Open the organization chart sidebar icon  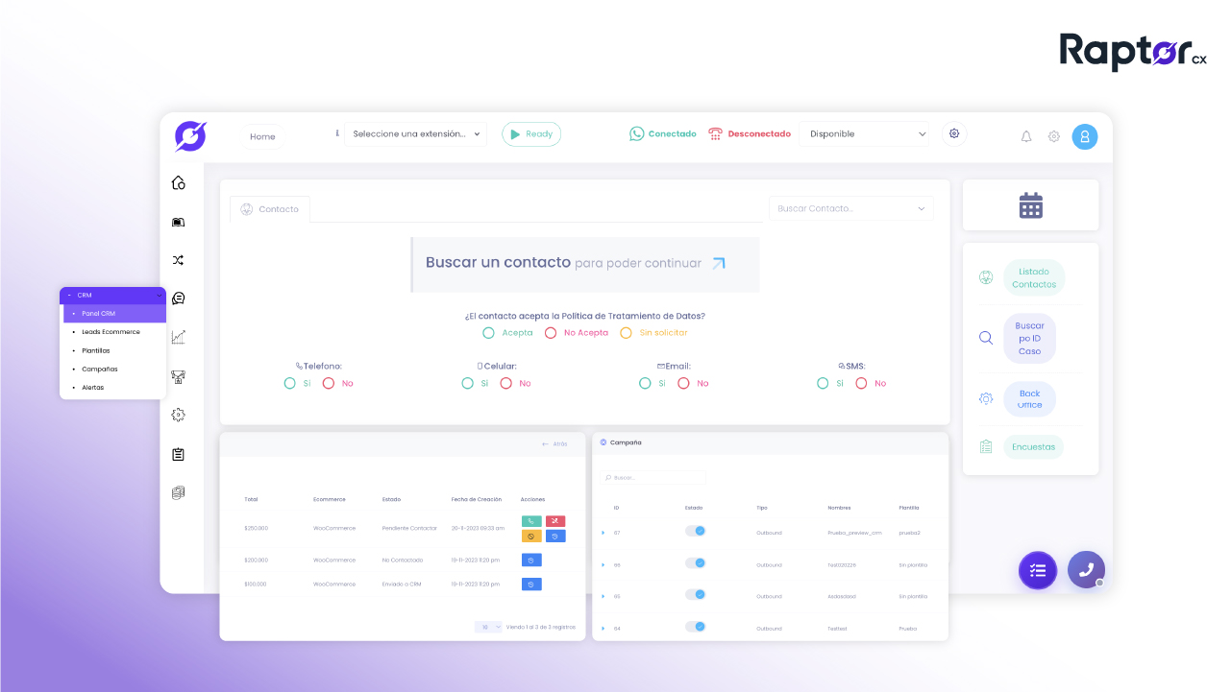point(178,376)
